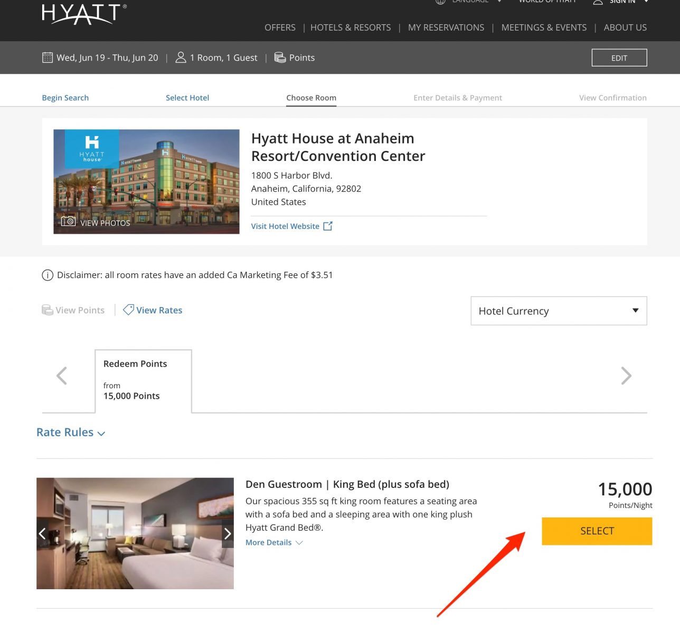Expand Rate Rules
Screen dimensions: 680x633
tap(71, 433)
